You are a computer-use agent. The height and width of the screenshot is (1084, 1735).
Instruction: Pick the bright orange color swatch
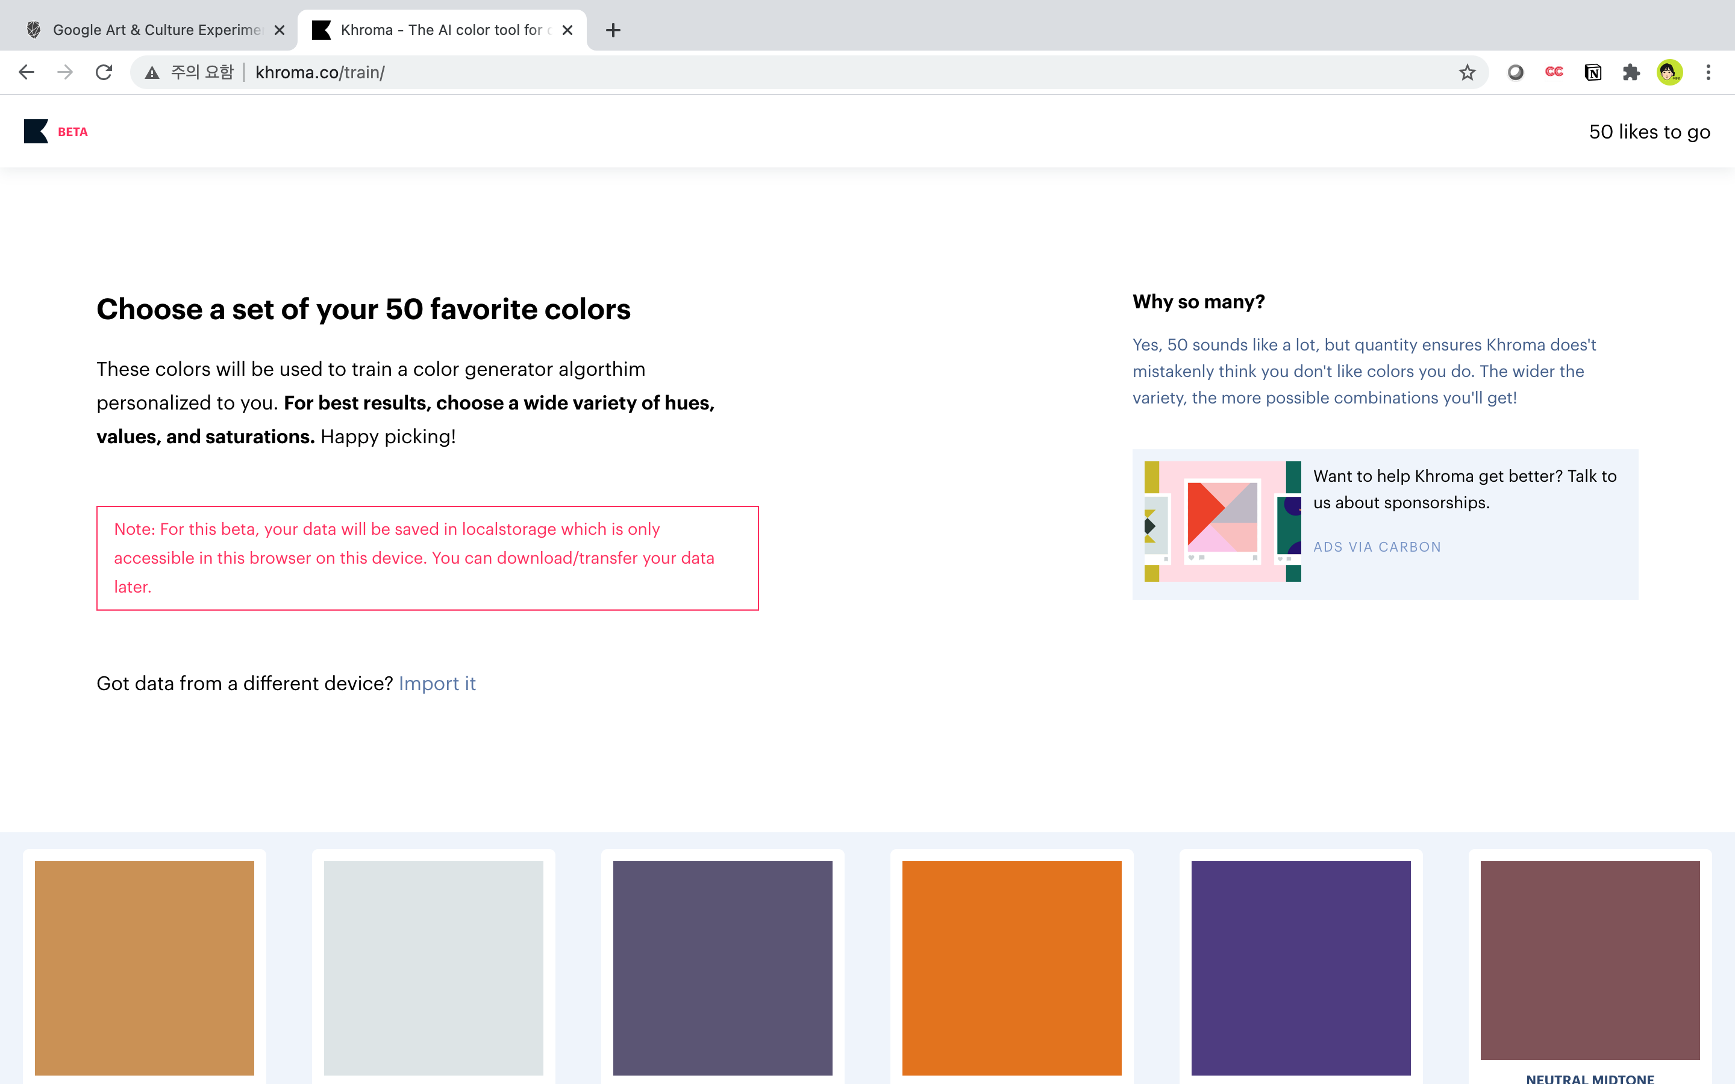(1011, 968)
